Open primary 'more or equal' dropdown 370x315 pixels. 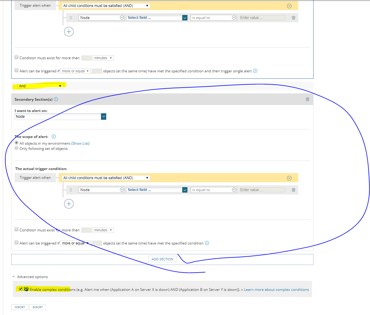pyautogui.click(x=75, y=71)
